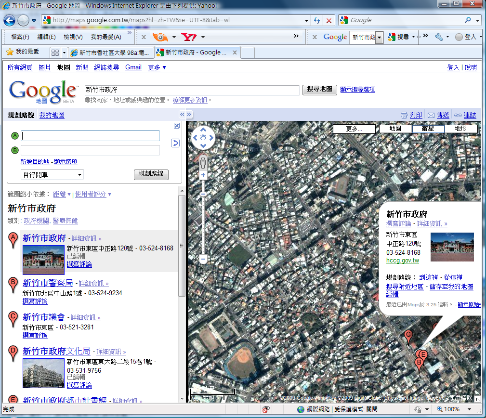
Task: Open the 編輯(E) menu
Action: (x=47, y=37)
